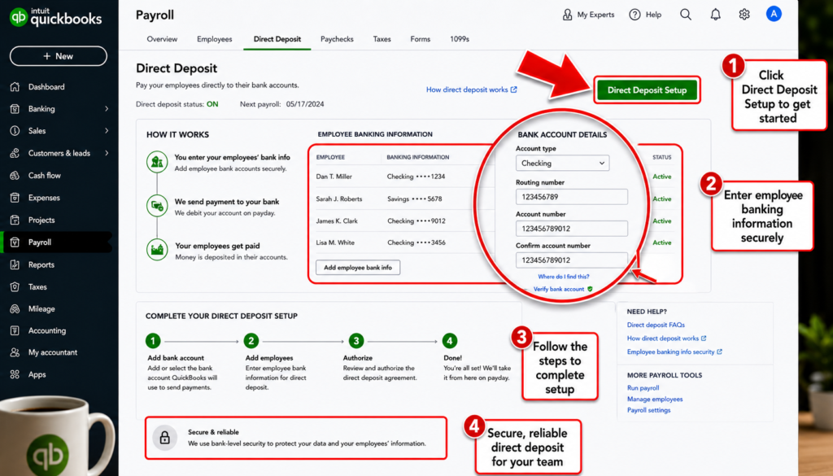
Task: Click 'Savings ••••5678' banking info cell
Action: coord(414,199)
